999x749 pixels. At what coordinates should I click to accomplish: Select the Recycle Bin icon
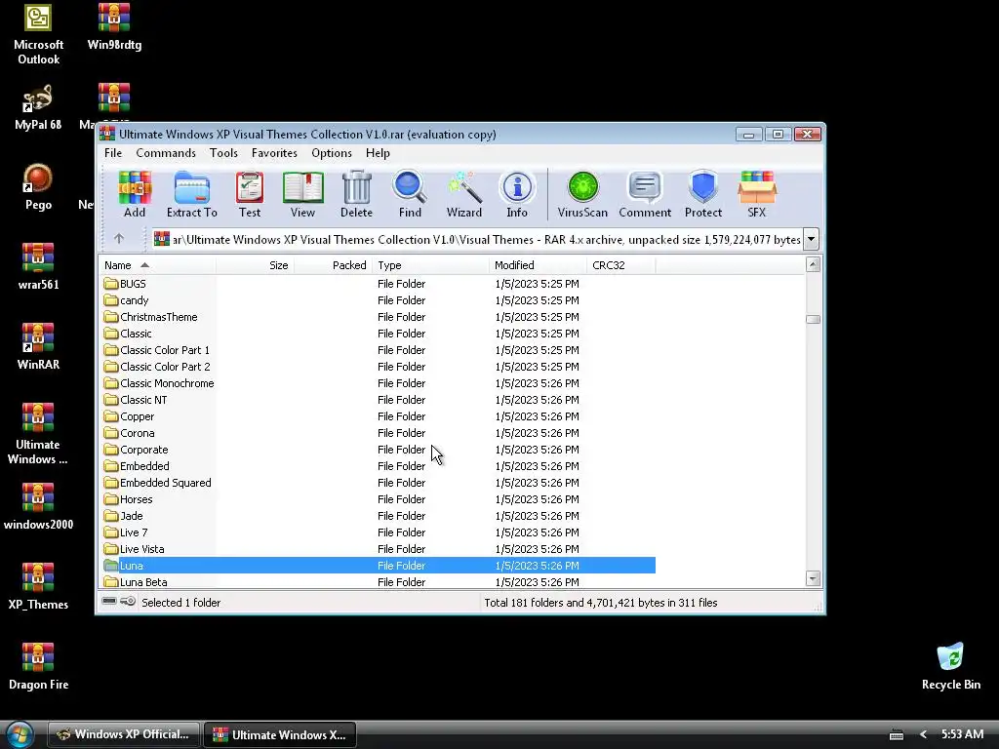(950, 667)
